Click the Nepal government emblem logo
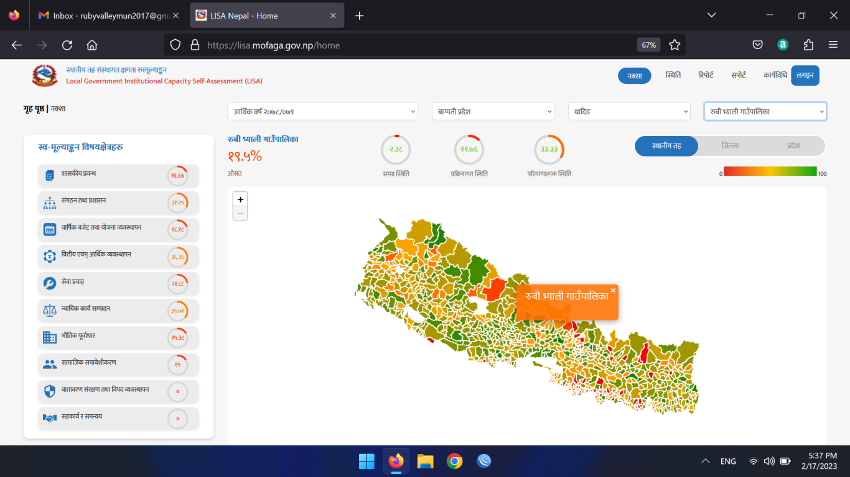This screenshot has width=850, height=477. 45,75
